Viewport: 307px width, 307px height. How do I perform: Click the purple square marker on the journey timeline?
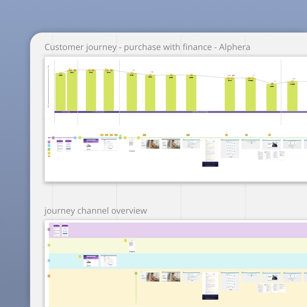point(53,138)
